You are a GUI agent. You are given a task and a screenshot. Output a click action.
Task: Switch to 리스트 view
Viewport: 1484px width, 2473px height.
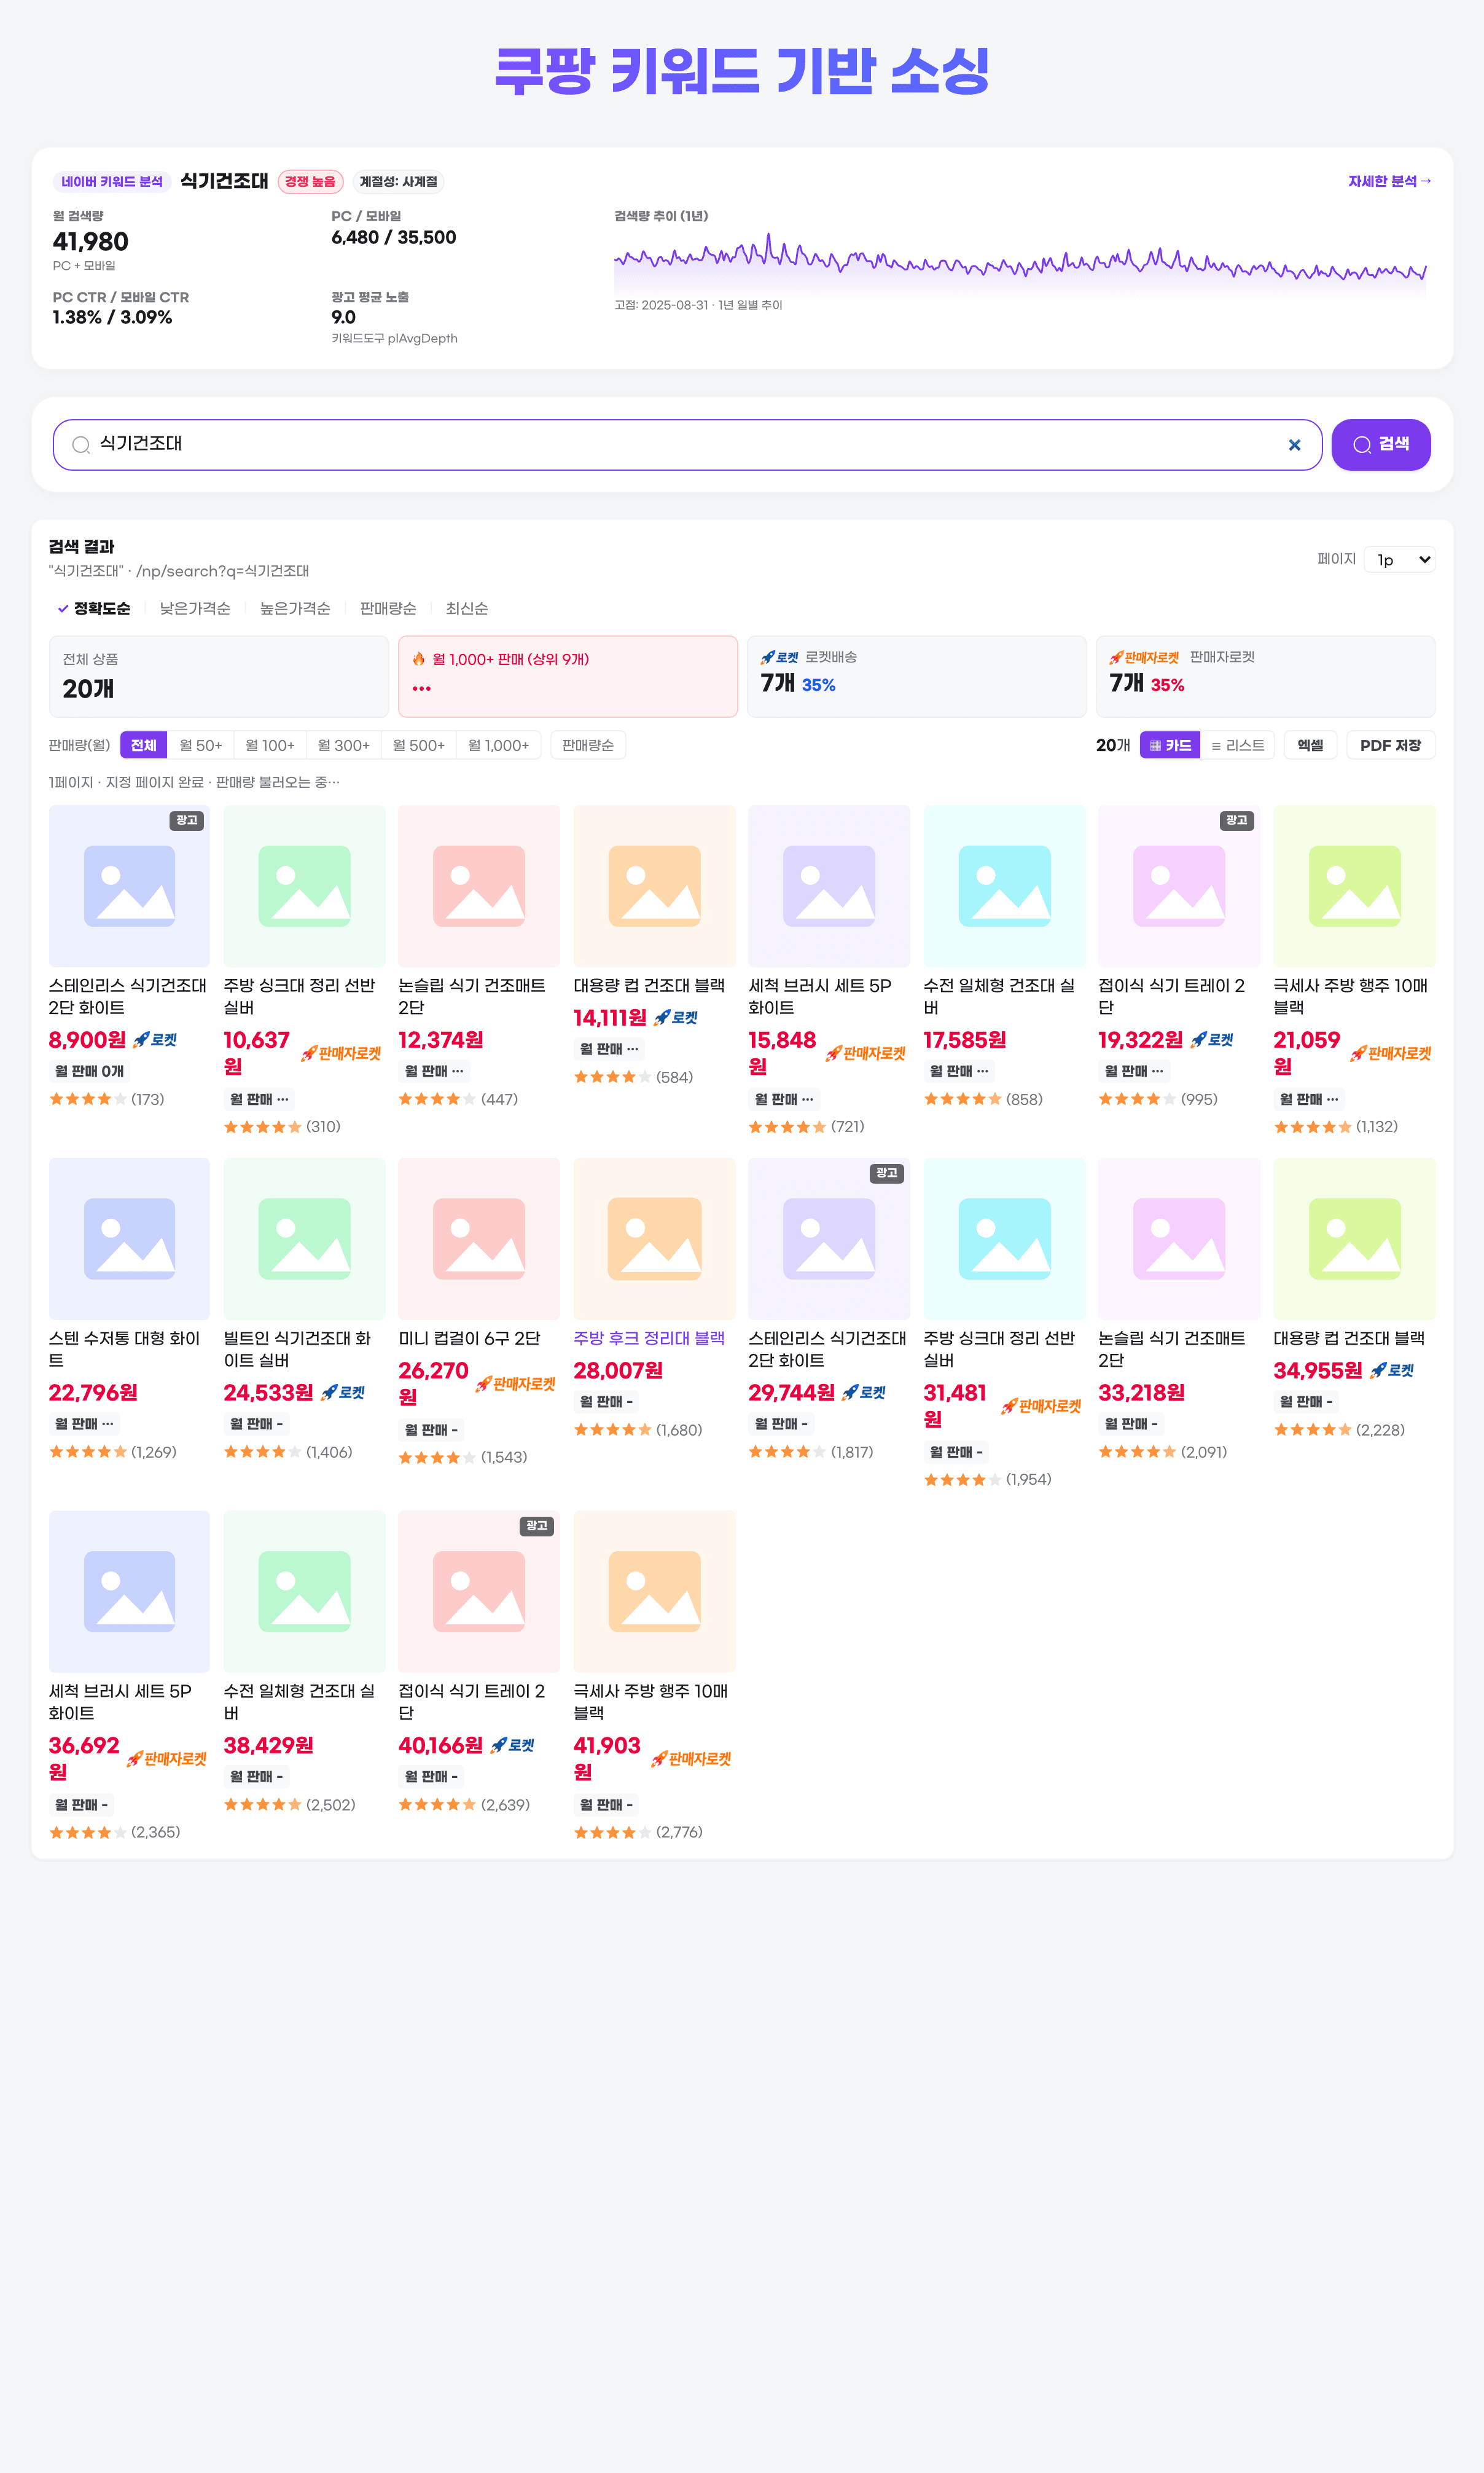pyautogui.click(x=1237, y=745)
